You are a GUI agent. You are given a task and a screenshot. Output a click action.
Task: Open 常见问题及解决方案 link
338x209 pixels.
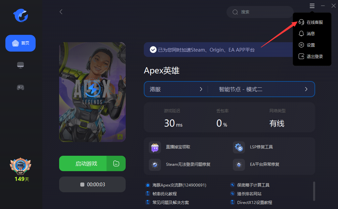pyautogui.click(x=171, y=203)
